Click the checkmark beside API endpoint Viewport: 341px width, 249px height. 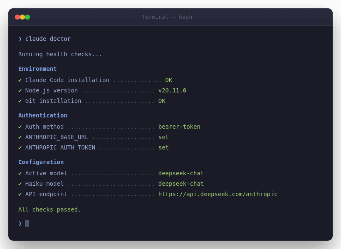click(x=20, y=194)
